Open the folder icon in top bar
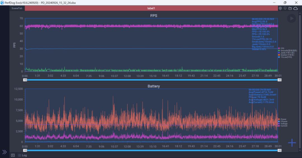The width and height of the screenshot is (302, 158). pyautogui.click(x=290, y=8)
